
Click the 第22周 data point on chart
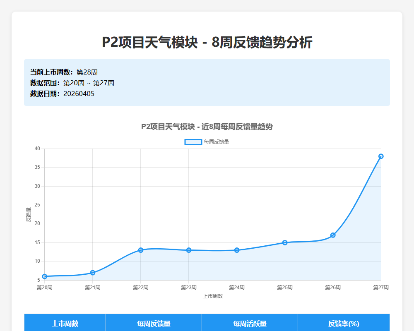click(141, 250)
